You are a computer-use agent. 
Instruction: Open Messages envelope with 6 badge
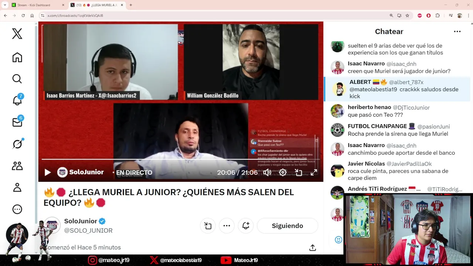pyautogui.click(x=17, y=122)
